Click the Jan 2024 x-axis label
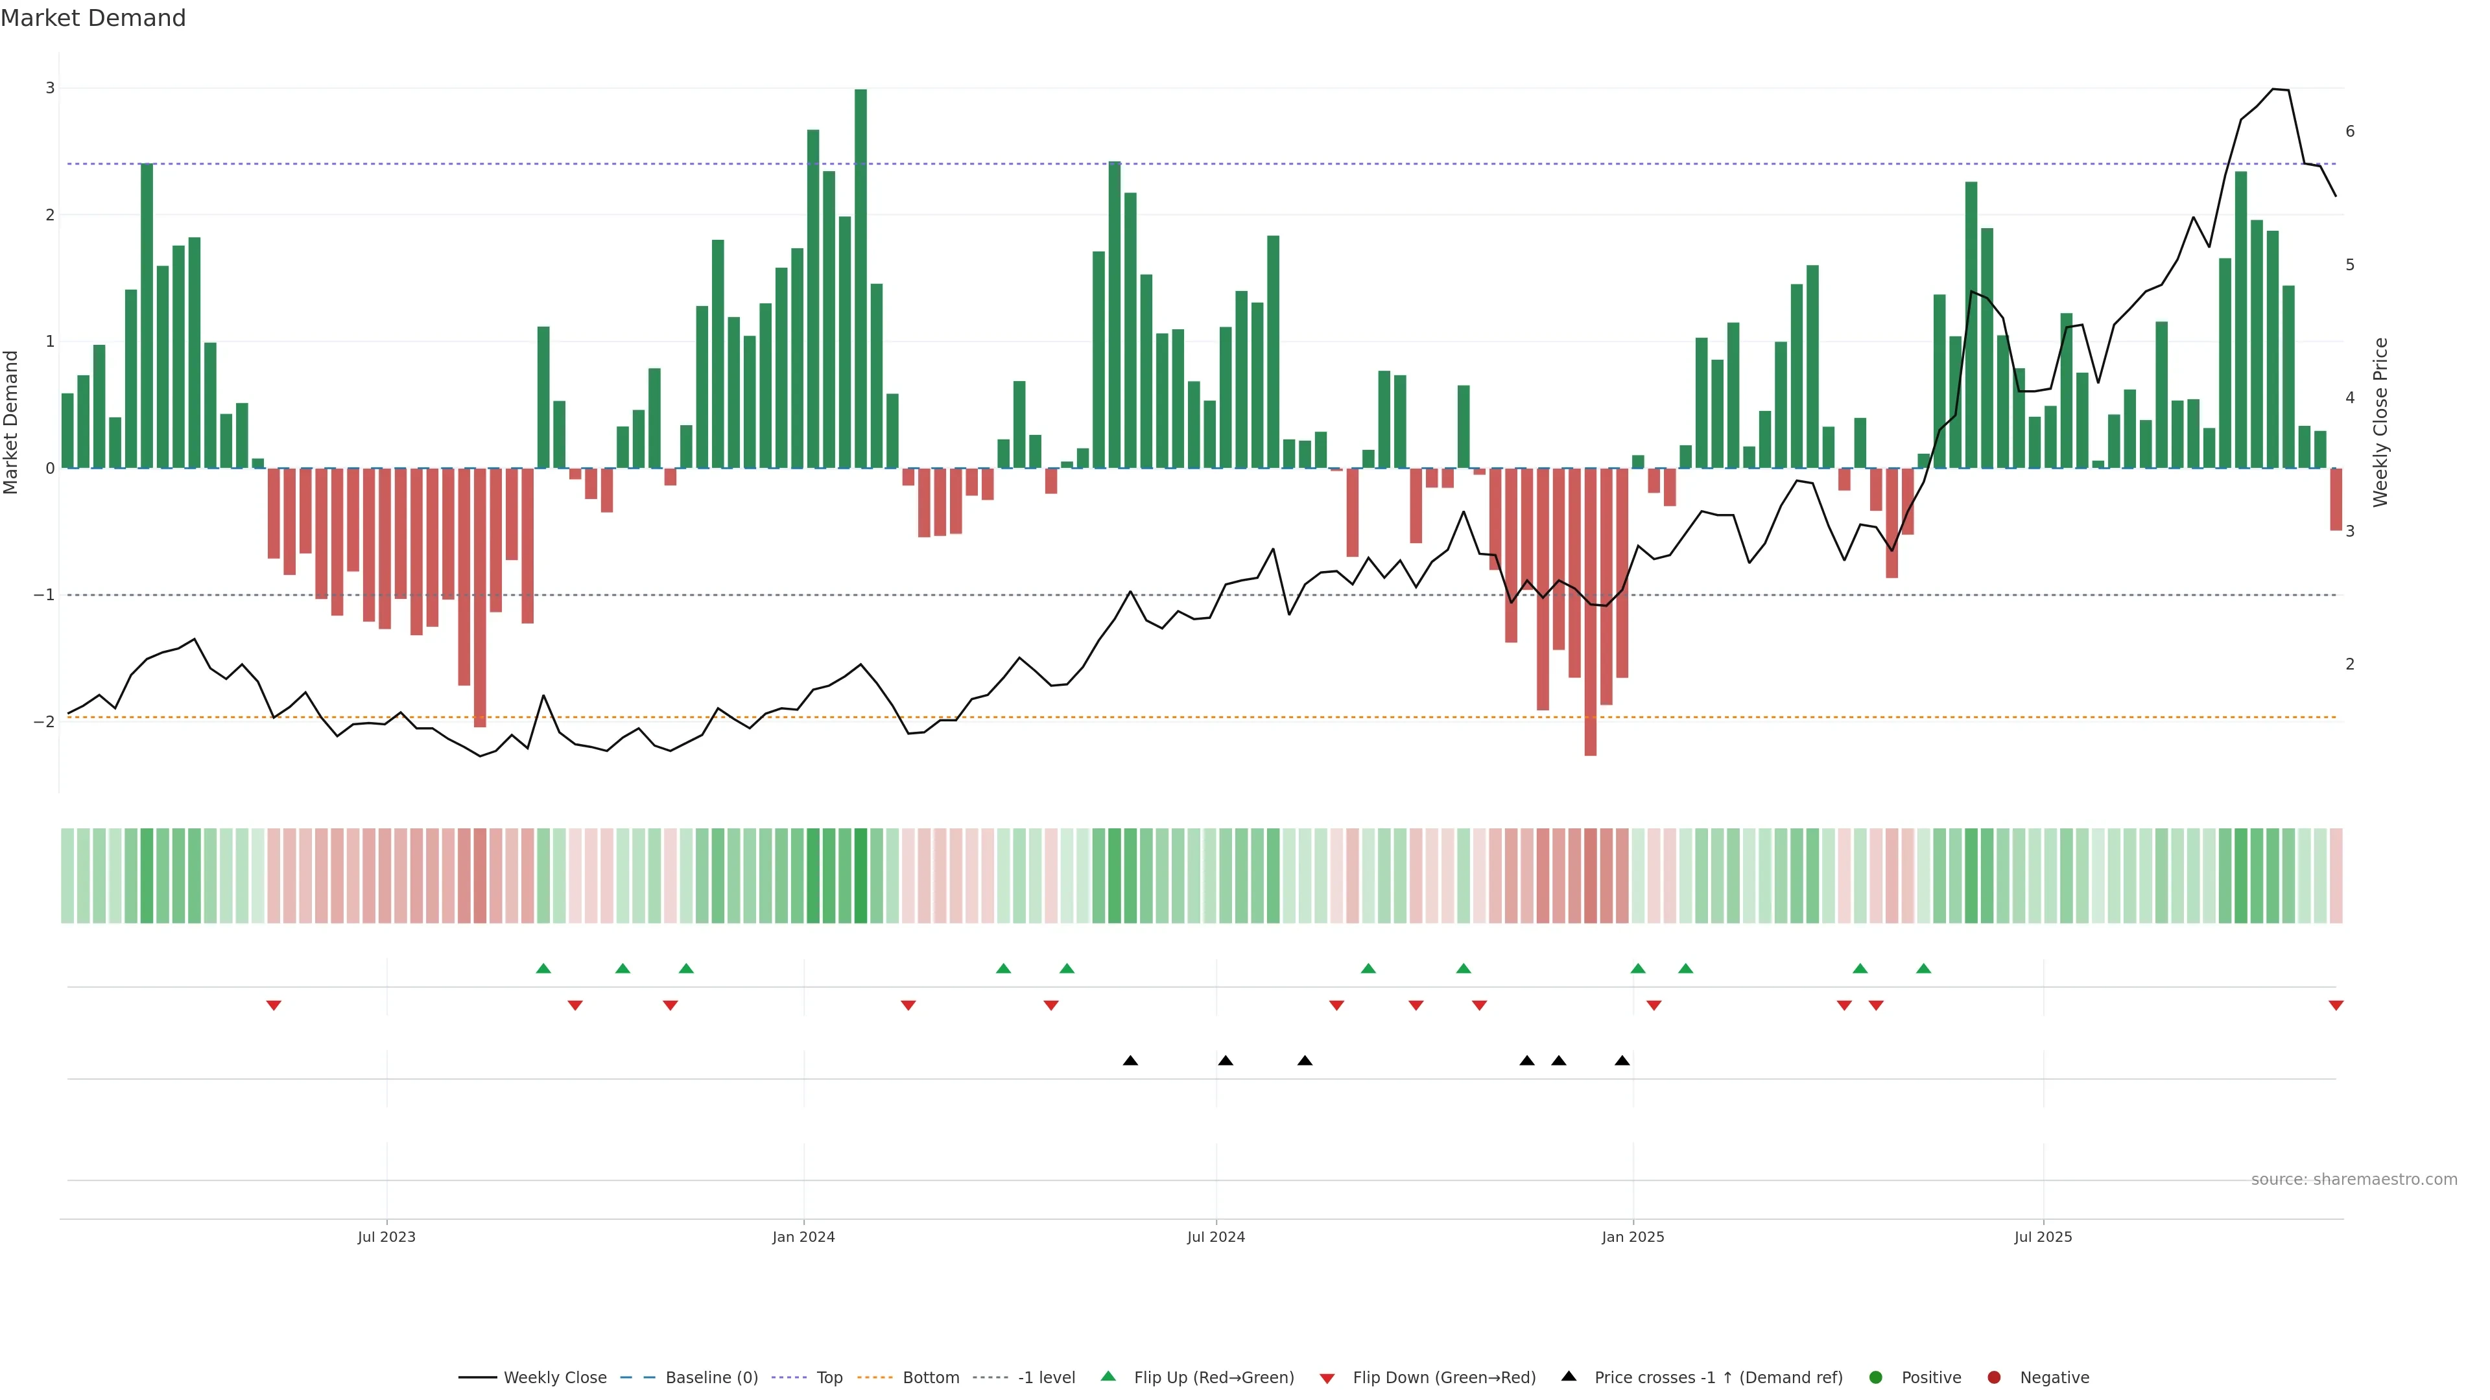The image size is (2490, 1400). (x=803, y=1238)
